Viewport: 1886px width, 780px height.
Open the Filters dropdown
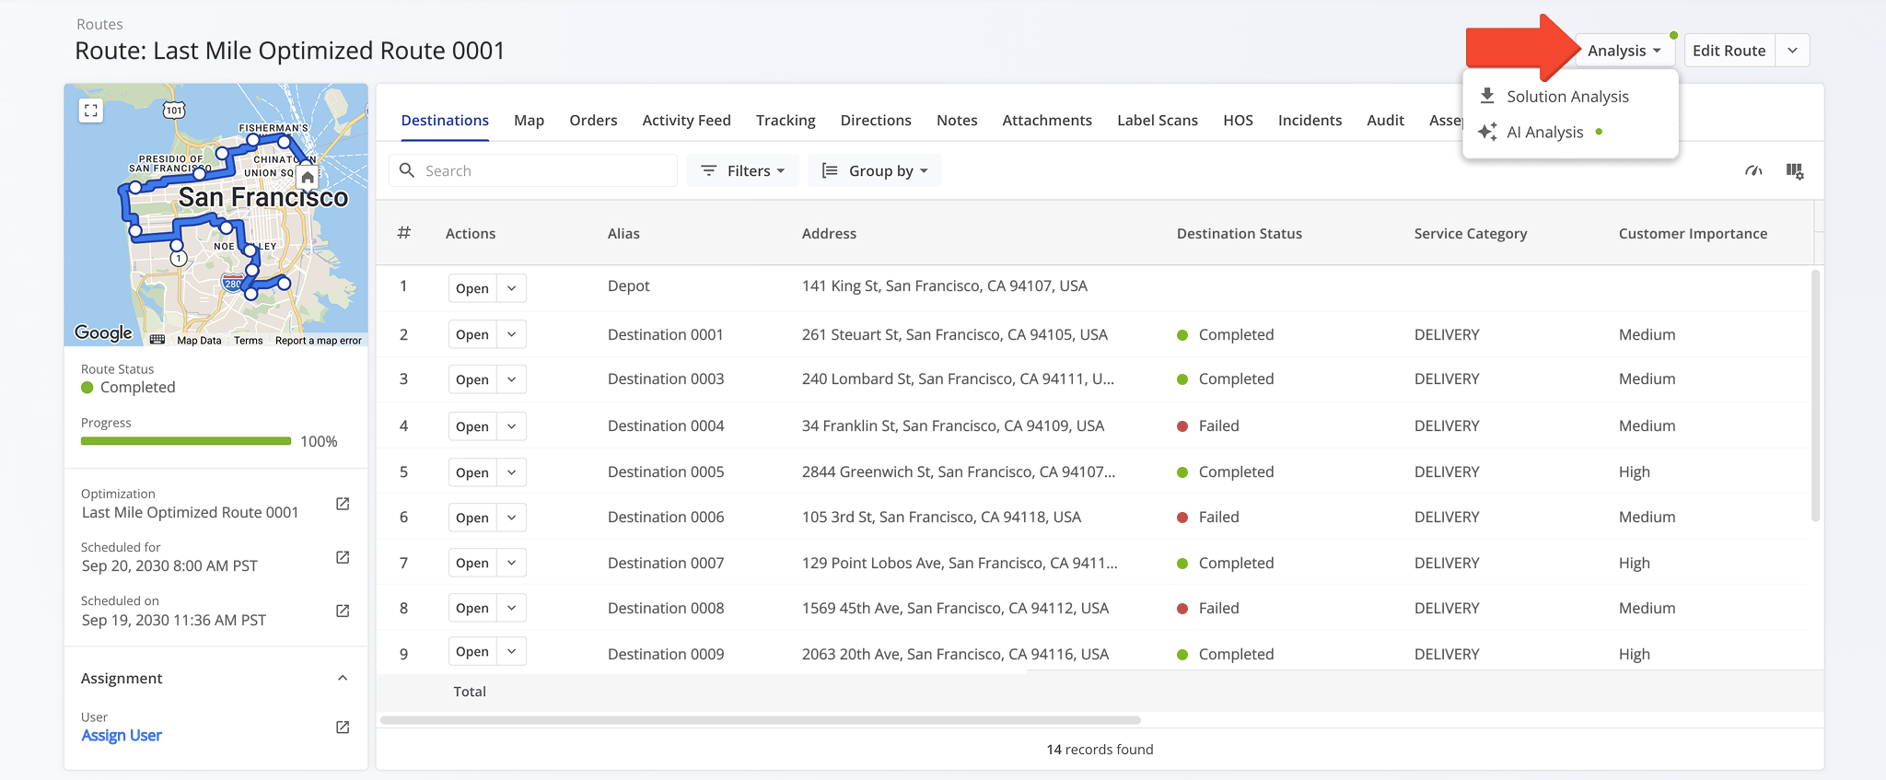[x=742, y=170]
